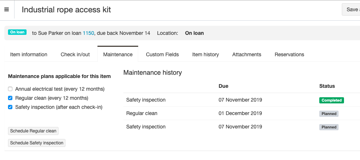Click the green Completed status badge
The image size is (360, 160).
(331, 100)
